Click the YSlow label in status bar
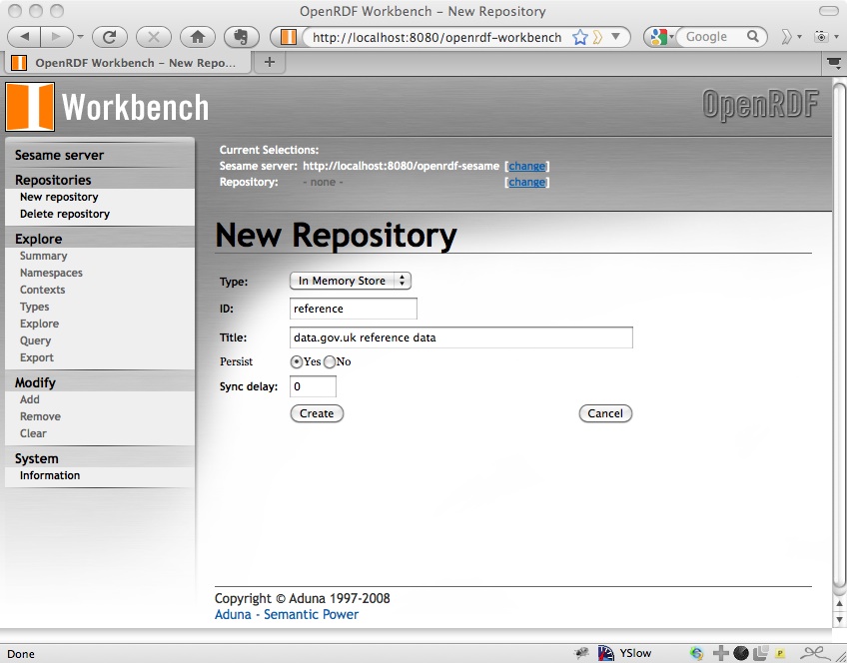This screenshot has width=847, height=663. (635, 654)
